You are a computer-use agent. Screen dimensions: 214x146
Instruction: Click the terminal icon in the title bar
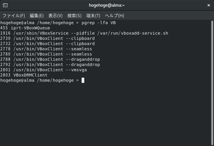[5, 5]
